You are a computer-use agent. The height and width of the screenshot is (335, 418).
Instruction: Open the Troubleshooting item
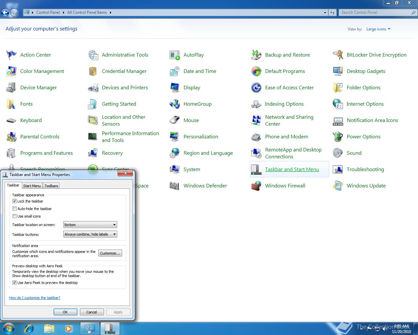click(x=365, y=169)
